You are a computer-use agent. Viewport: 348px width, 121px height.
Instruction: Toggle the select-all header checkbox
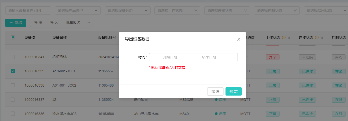(13, 37)
